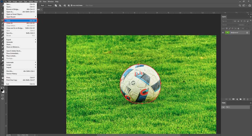Click Add layer mask icon in Layers panel

coord(233,99)
